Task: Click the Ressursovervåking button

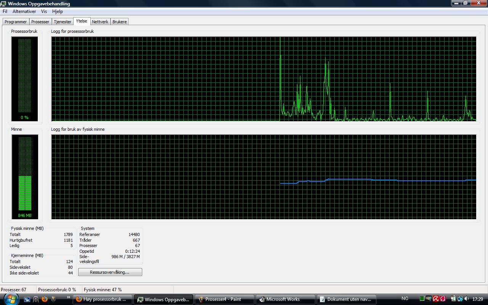Action: (x=110, y=272)
